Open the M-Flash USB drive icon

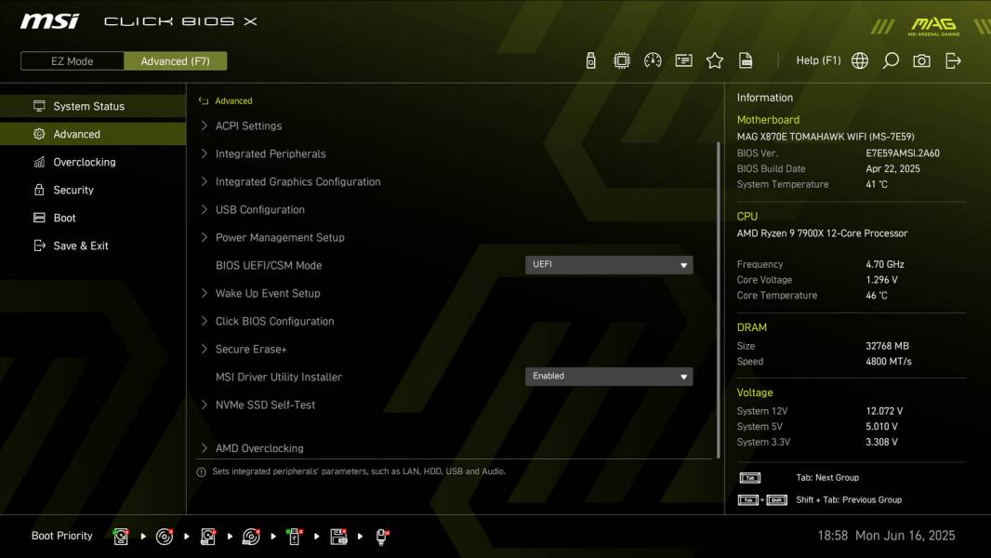590,60
